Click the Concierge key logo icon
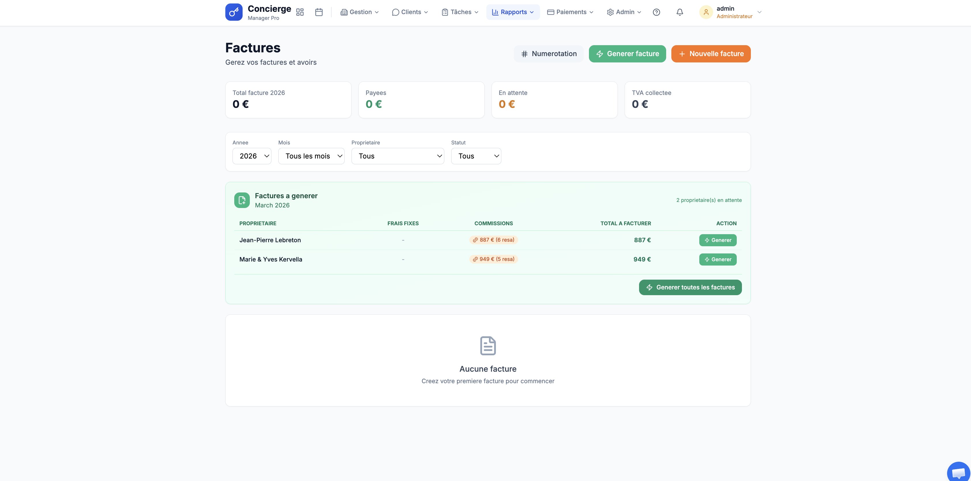Screen dimensions: 971x481 click(234, 12)
